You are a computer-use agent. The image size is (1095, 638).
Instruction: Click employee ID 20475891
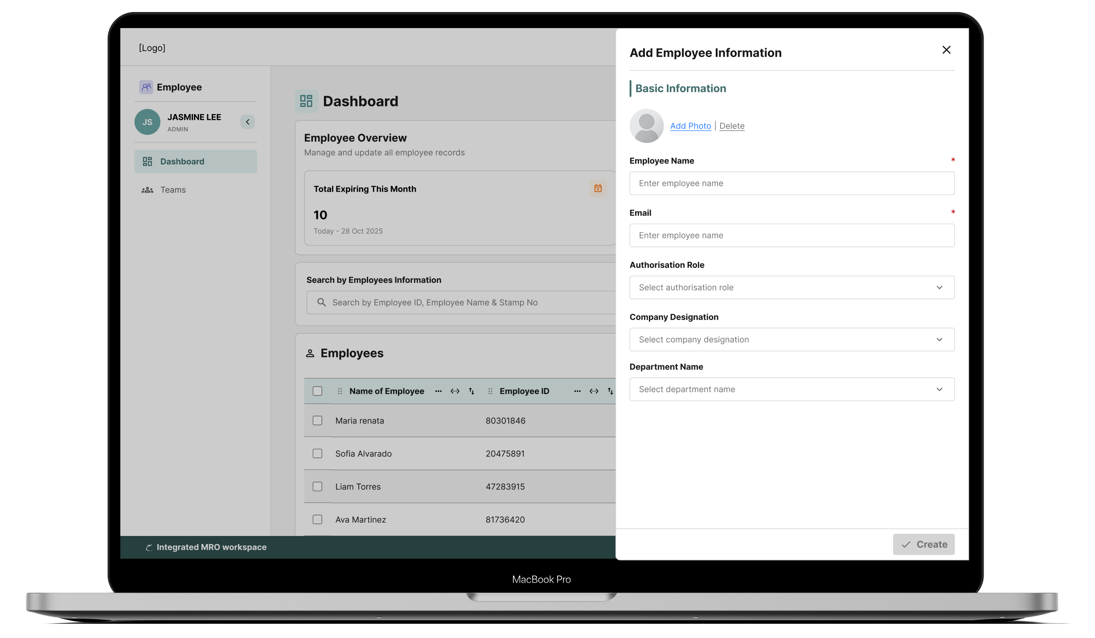[x=505, y=454]
